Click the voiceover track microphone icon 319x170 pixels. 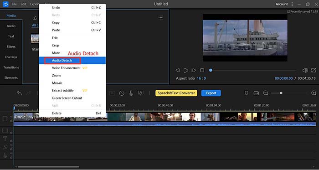click(x=5, y=155)
